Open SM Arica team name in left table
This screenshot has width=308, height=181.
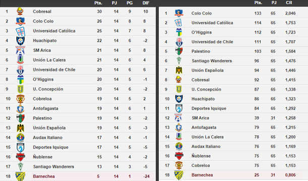[x=42, y=50]
